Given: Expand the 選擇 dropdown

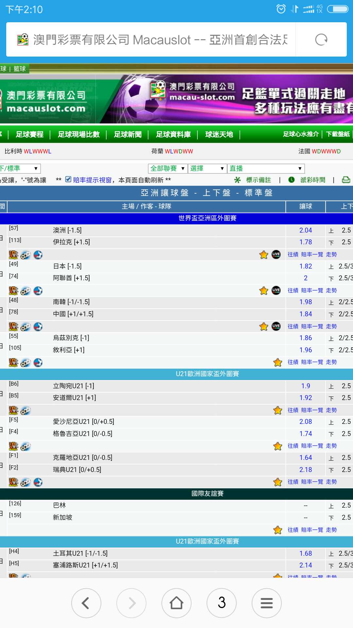Looking at the screenshot, I should click(207, 168).
